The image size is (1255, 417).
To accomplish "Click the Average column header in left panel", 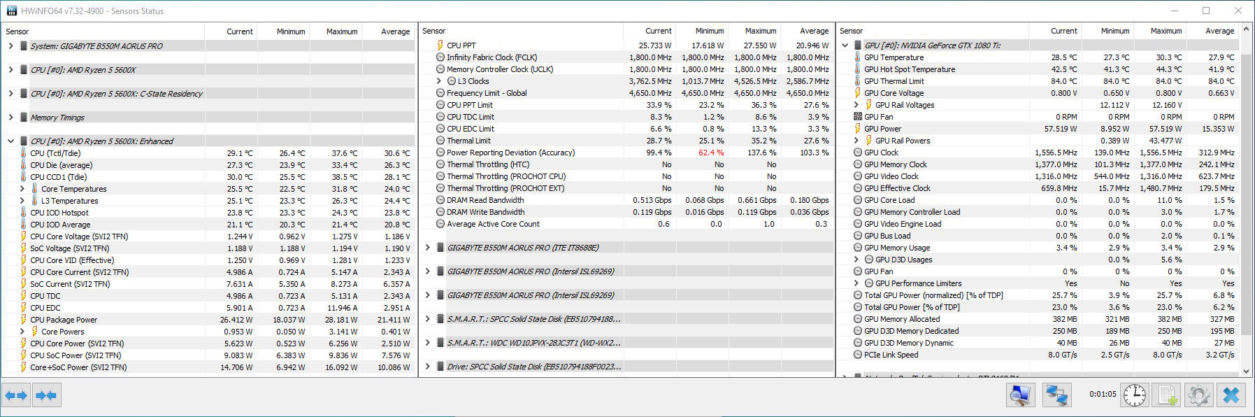I will coord(388,31).
